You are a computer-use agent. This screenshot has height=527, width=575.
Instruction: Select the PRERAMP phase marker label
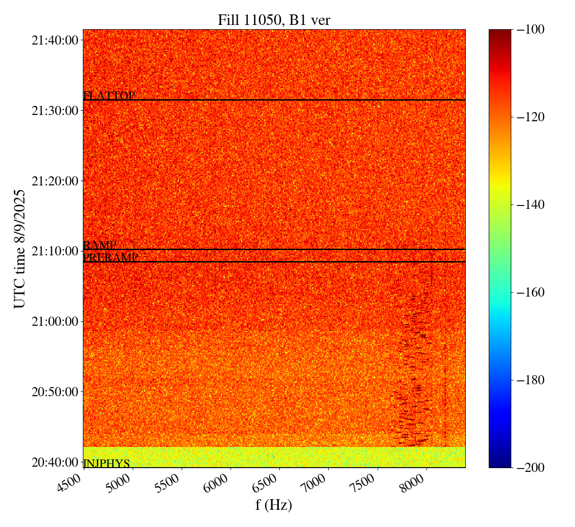click(x=111, y=258)
